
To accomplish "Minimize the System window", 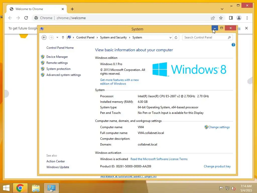I will [x=215, y=28].
